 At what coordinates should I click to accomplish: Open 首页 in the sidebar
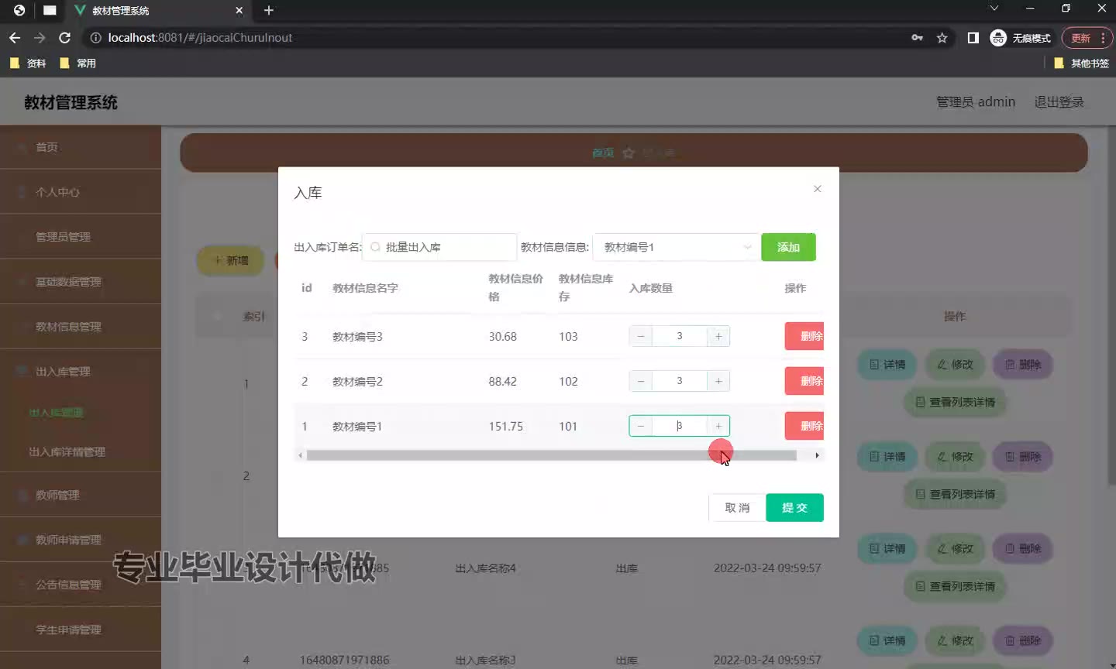click(81, 147)
